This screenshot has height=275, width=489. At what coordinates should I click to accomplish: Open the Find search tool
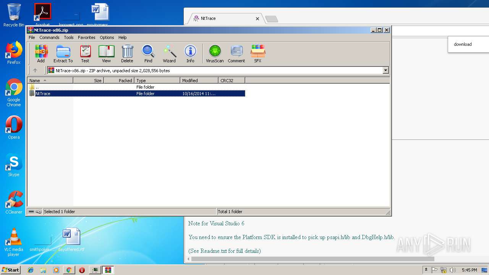point(148,53)
